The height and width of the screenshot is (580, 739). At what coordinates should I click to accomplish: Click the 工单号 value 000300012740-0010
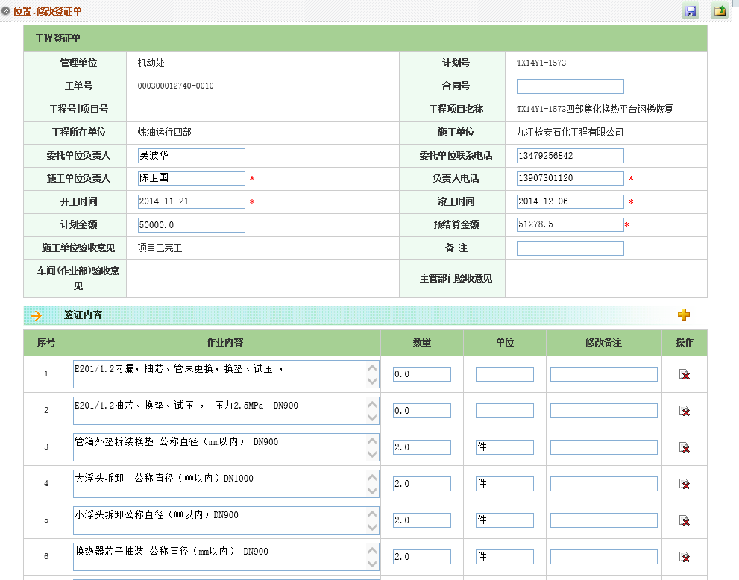coord(175,86)
